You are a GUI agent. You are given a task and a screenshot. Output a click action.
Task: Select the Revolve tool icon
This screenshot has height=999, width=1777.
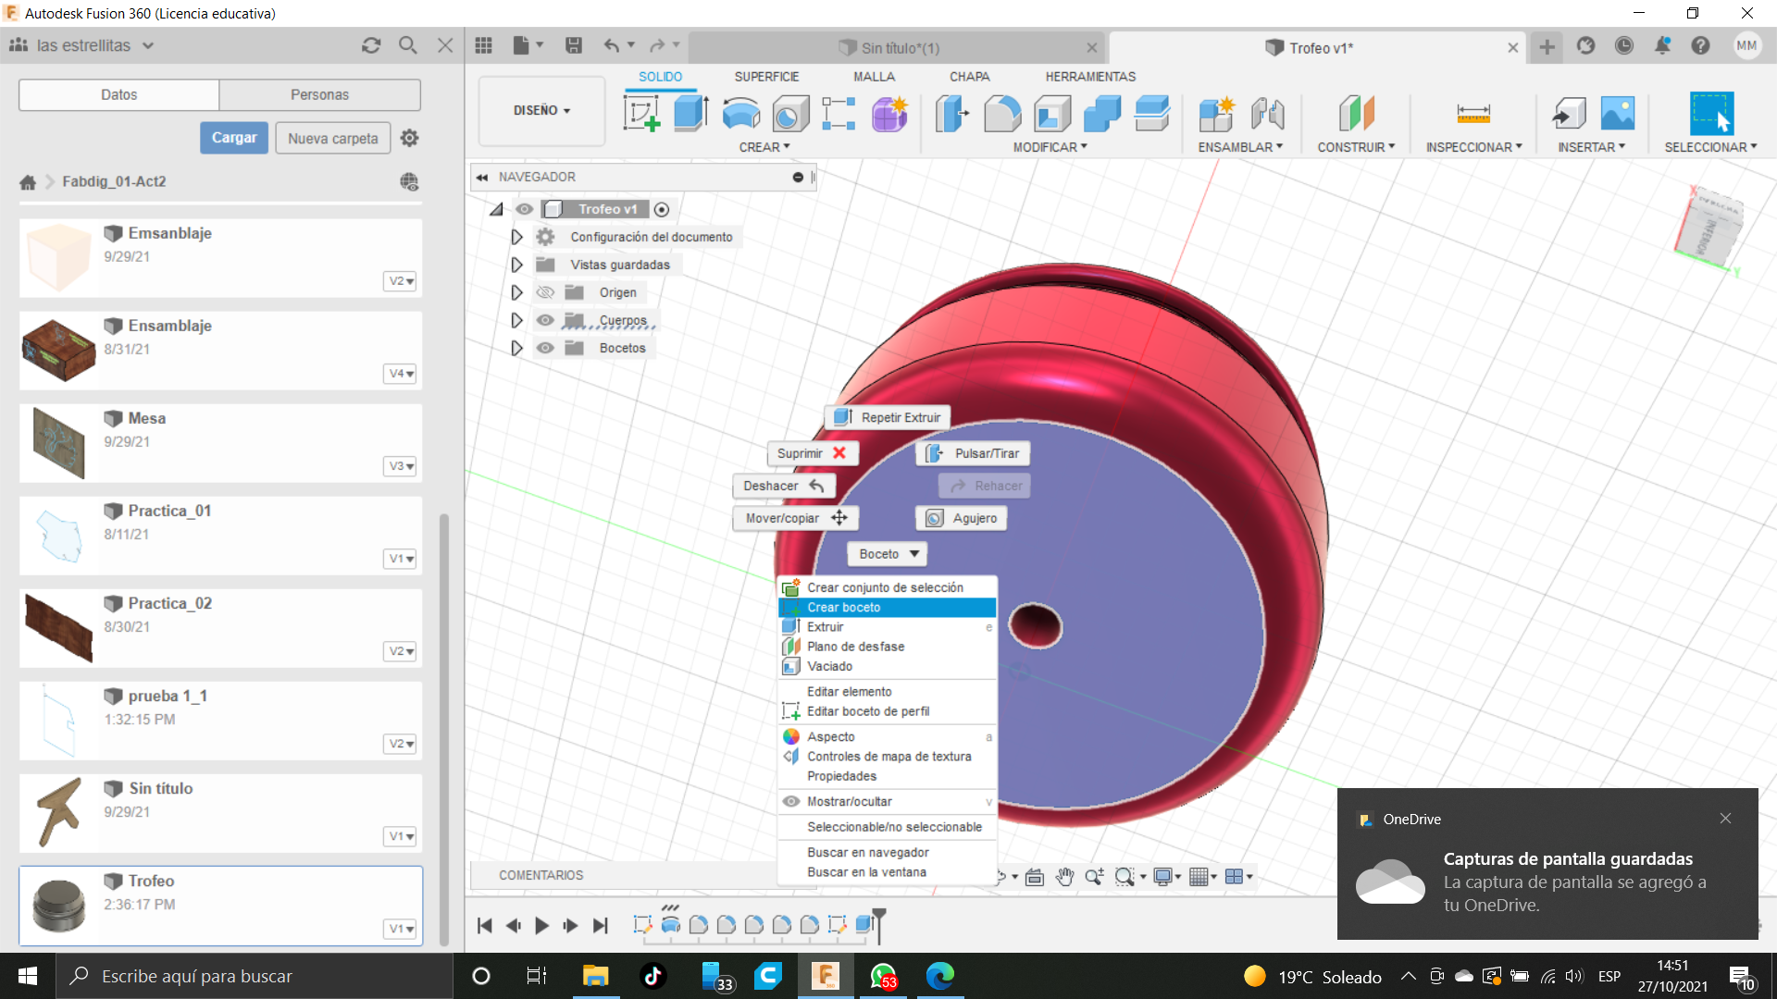(740, 114)
